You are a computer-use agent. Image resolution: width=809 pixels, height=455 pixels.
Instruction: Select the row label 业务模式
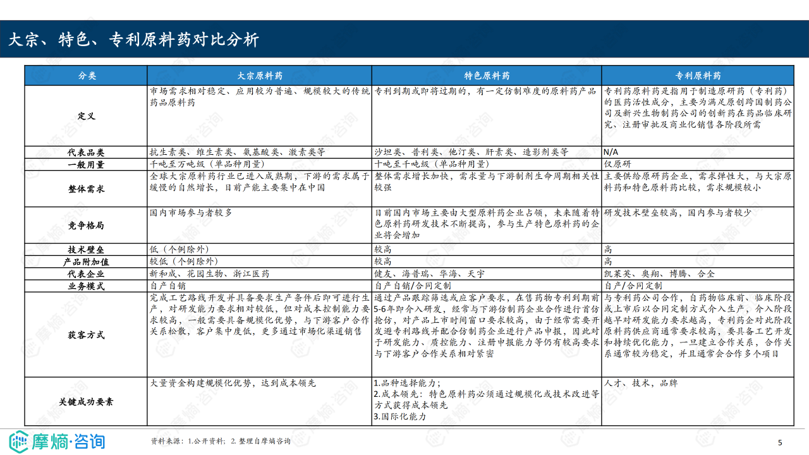pos(87,286)
